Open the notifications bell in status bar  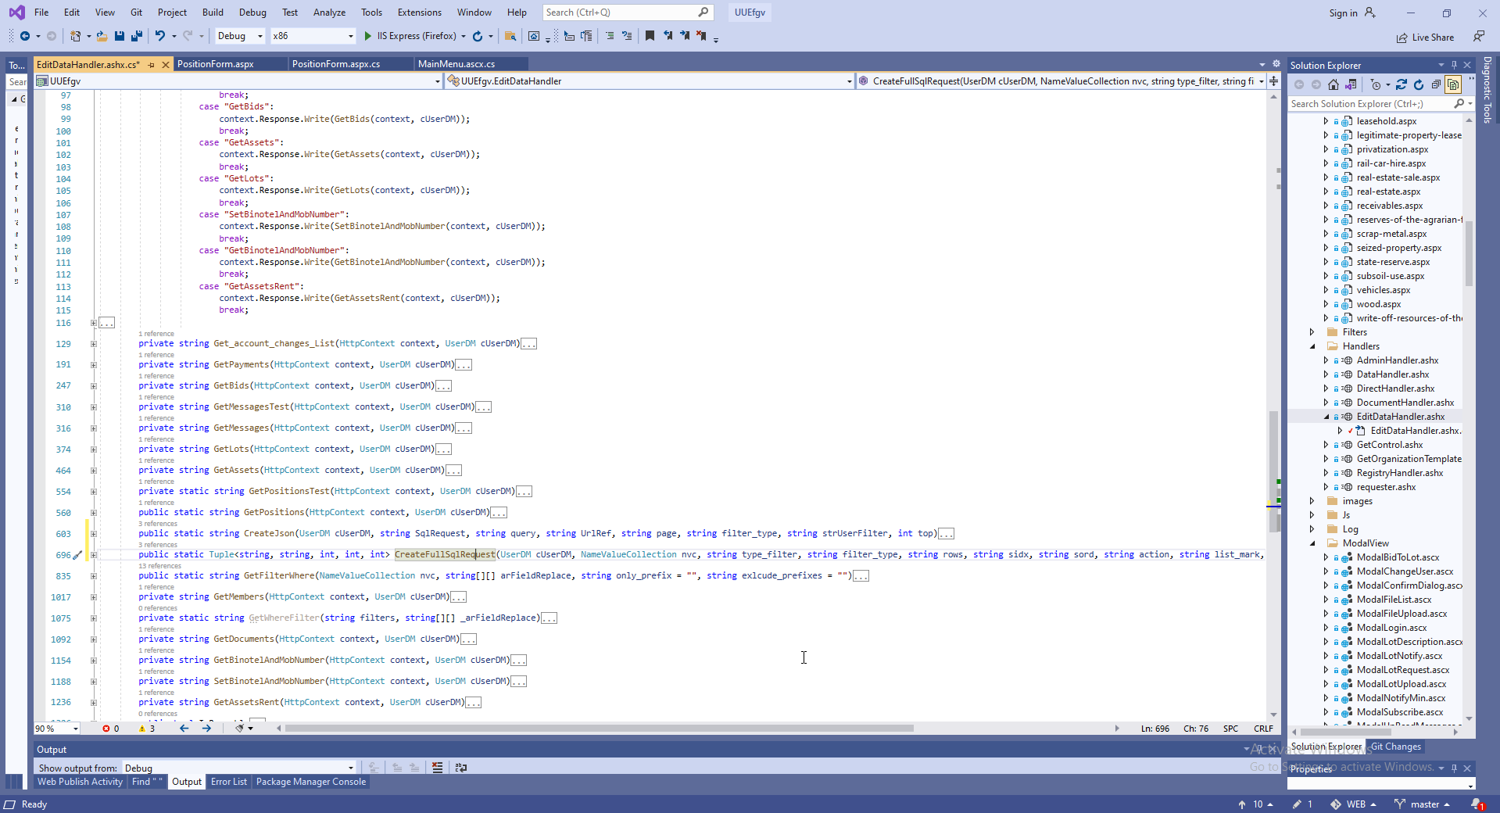pos(1477,804)
